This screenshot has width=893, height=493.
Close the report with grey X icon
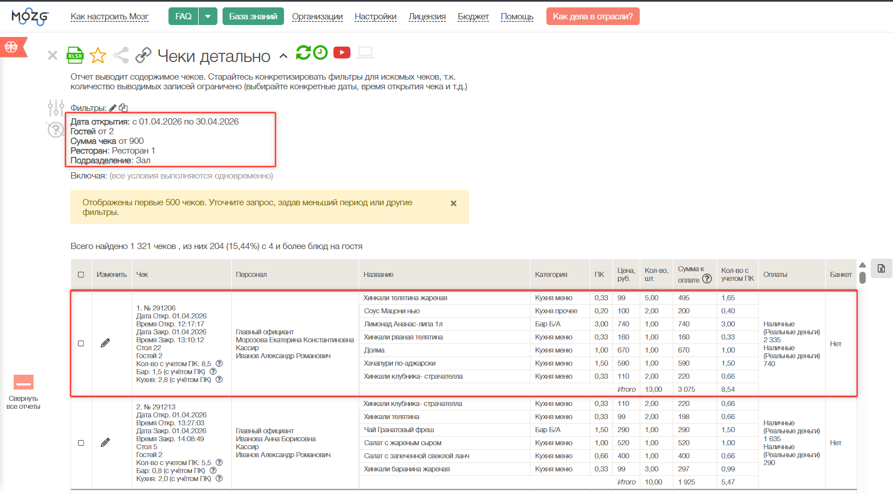(52, 55)
